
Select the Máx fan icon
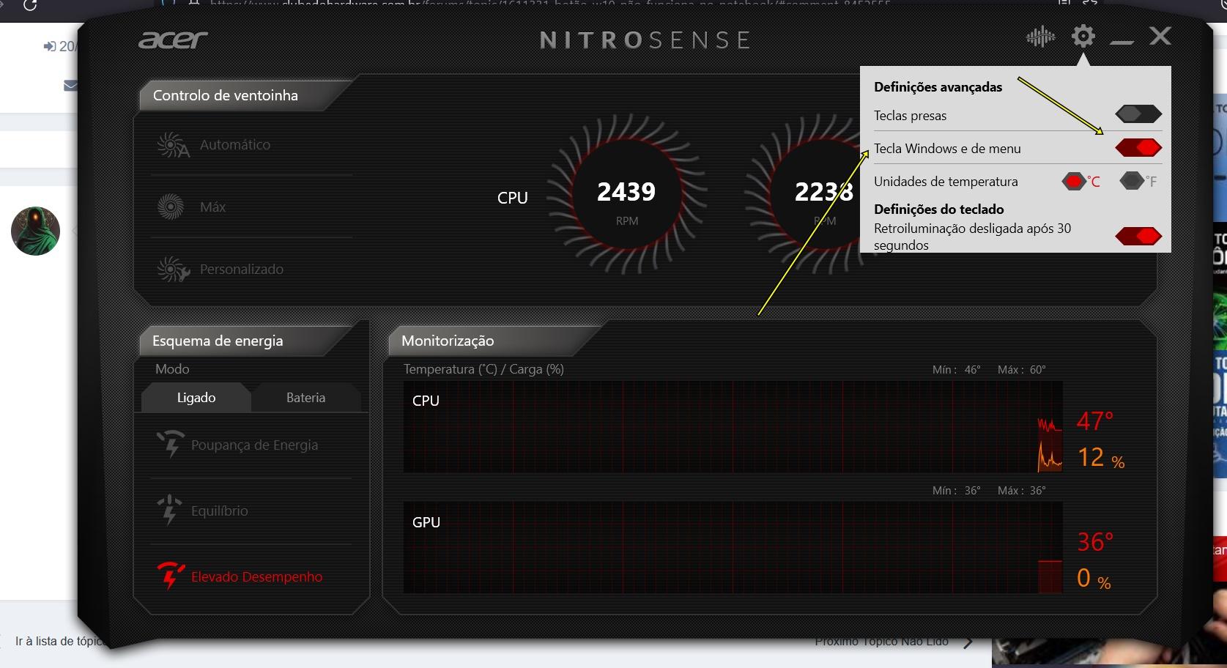171,207
